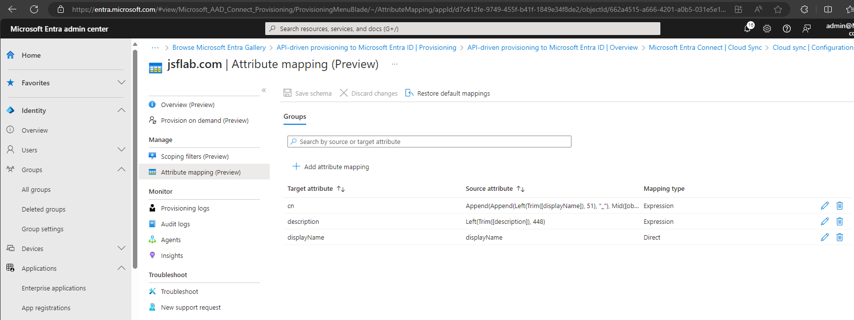
Task: Edit the description mapping pencil icon
Action: click(x=825, y=221)
